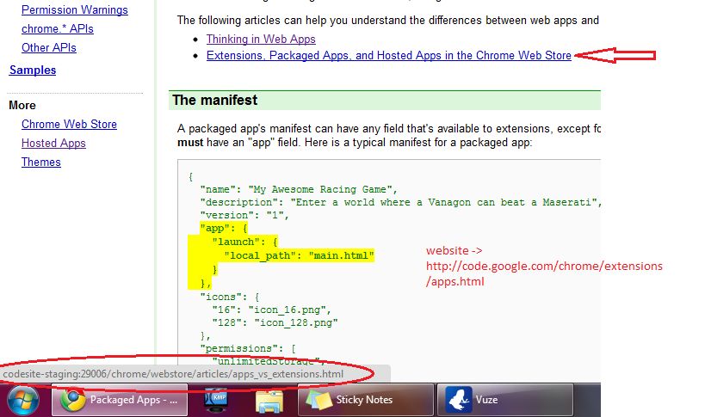Click the More sidebar heading

click(22, 105)
